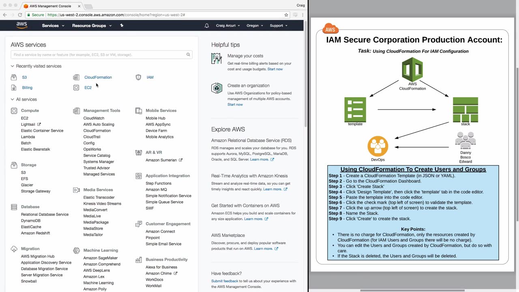This screenshot has width=519, height=292.
Task: Open Elastic Beanstalk under Compute
Action: click(x=36, y=149)
